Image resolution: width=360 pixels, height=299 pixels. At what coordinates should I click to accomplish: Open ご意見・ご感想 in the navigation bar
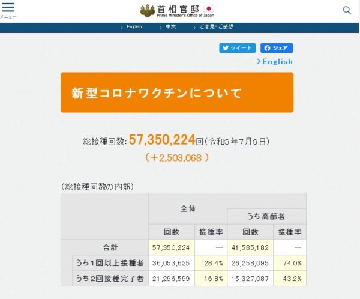click(x=217, y=27)
